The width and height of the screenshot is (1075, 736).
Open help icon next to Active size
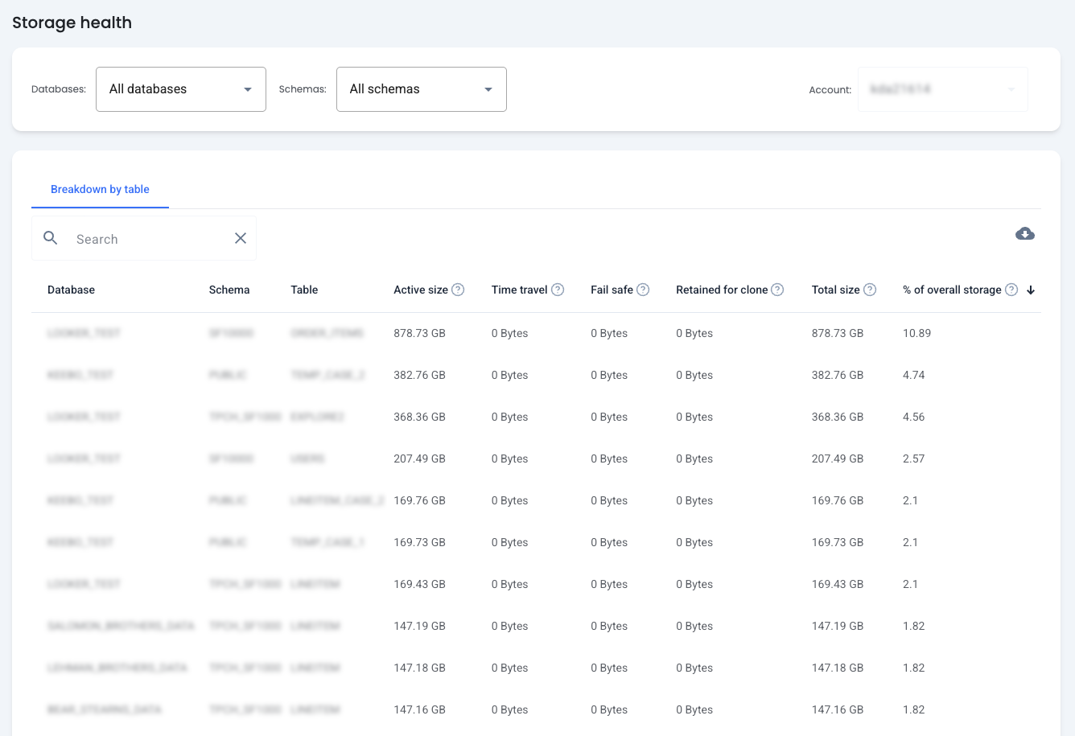point(458,290)
